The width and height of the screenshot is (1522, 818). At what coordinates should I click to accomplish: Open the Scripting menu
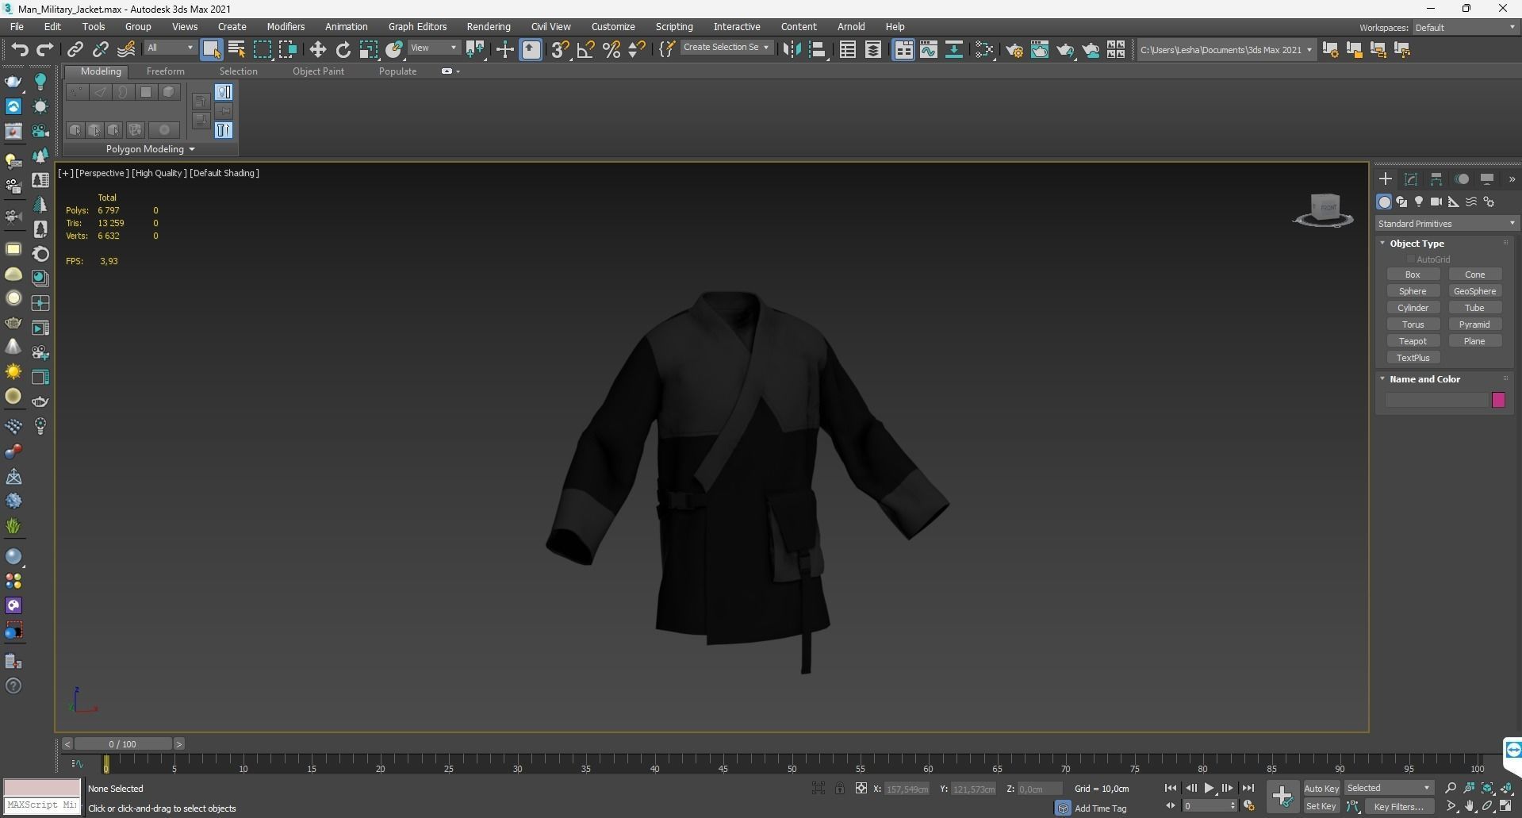(x=674, y=27)
